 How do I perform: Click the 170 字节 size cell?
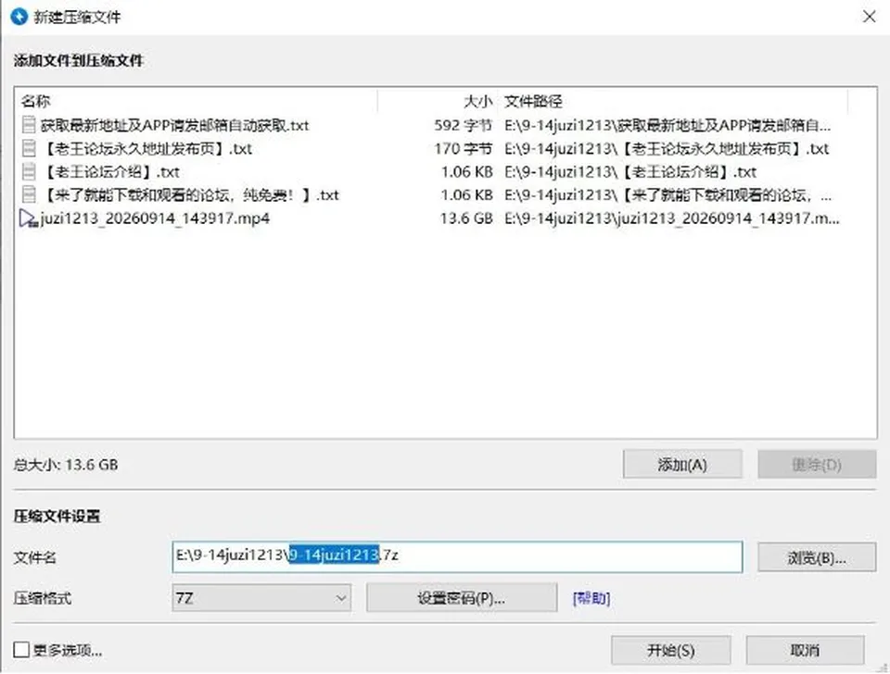click(x=464, y=148)
